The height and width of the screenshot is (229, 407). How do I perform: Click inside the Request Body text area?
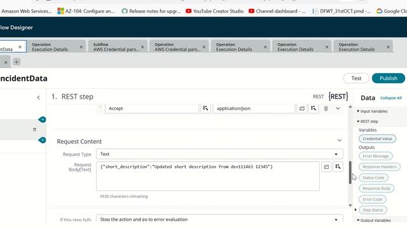(x=208, y=176)
